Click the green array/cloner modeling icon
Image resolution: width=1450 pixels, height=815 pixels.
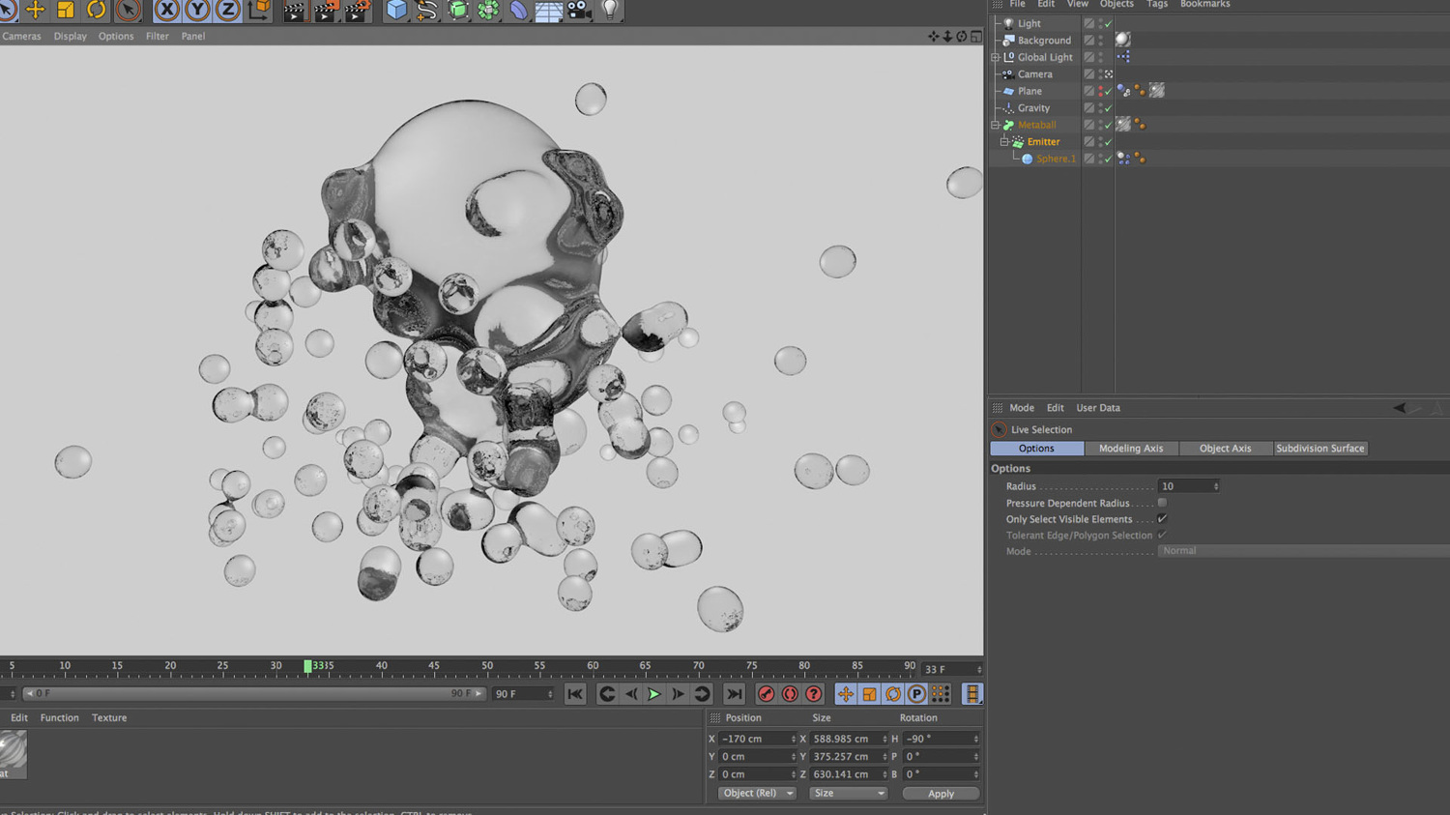coord(489,10)
